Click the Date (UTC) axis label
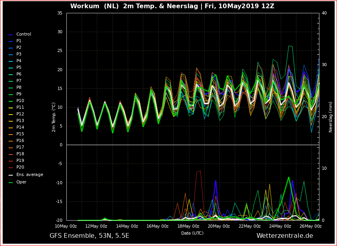 (193, 233)
